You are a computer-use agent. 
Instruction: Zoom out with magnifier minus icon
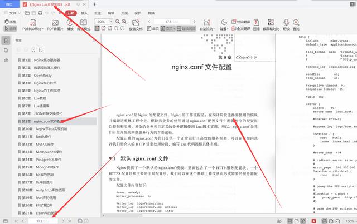coord(118,22)
